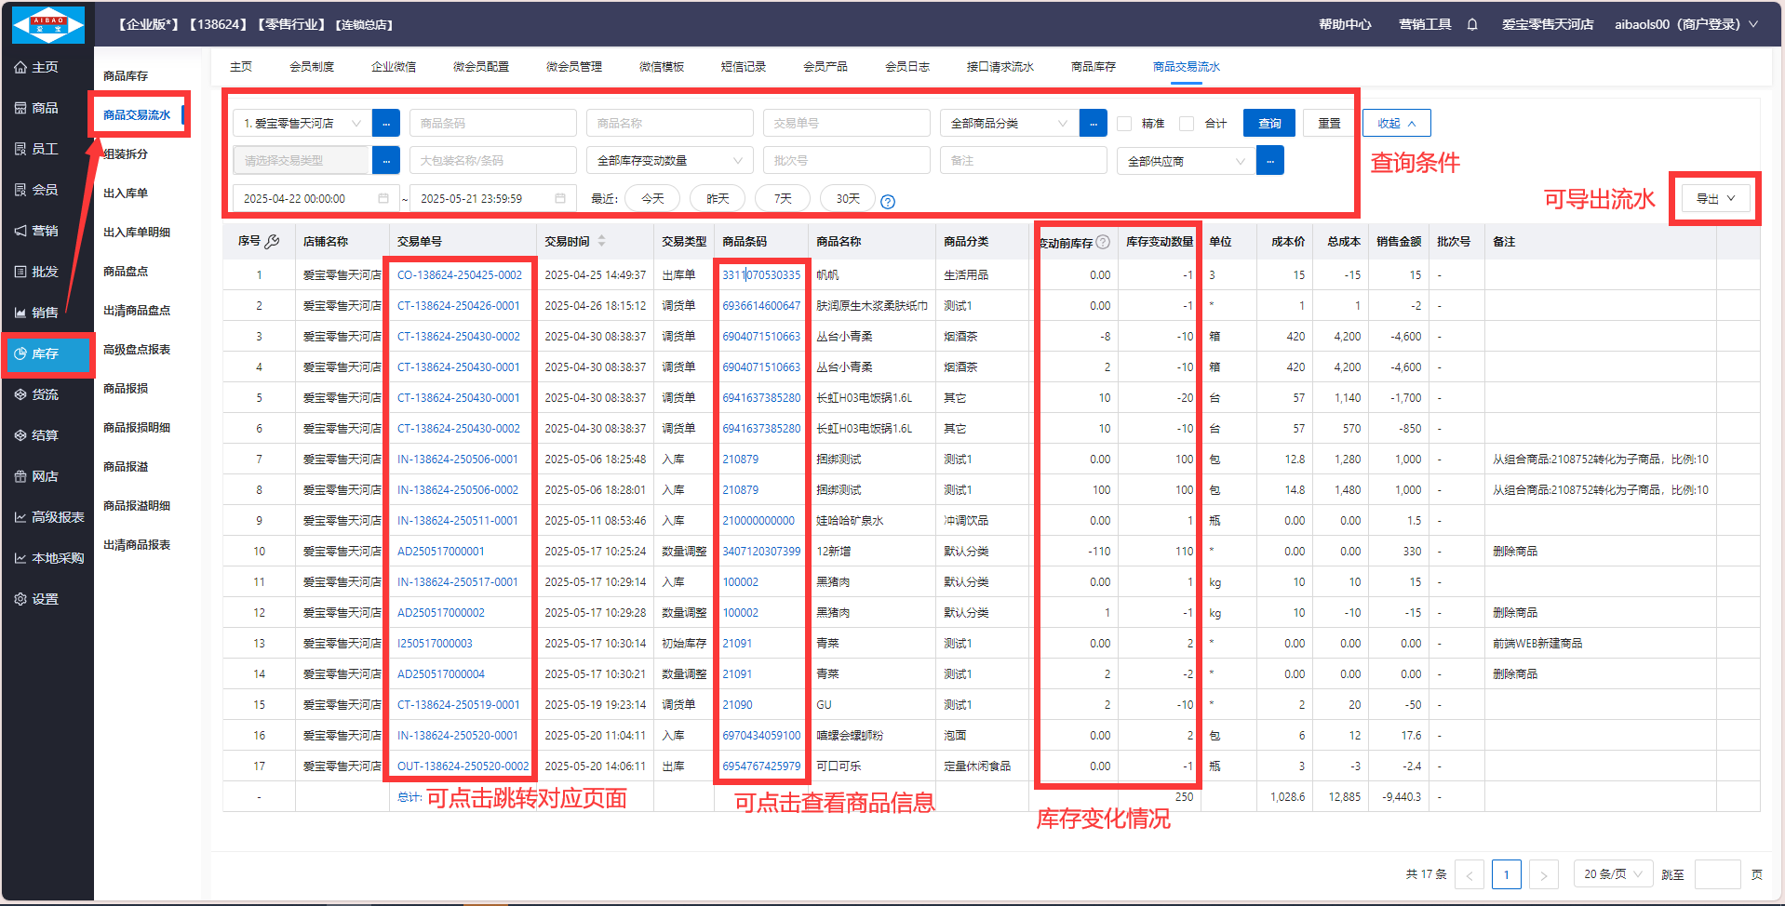Expand 全部供应商 dropdown
The height and width of the screenshot is (906, 1785).
click(x=1187, y=160)
